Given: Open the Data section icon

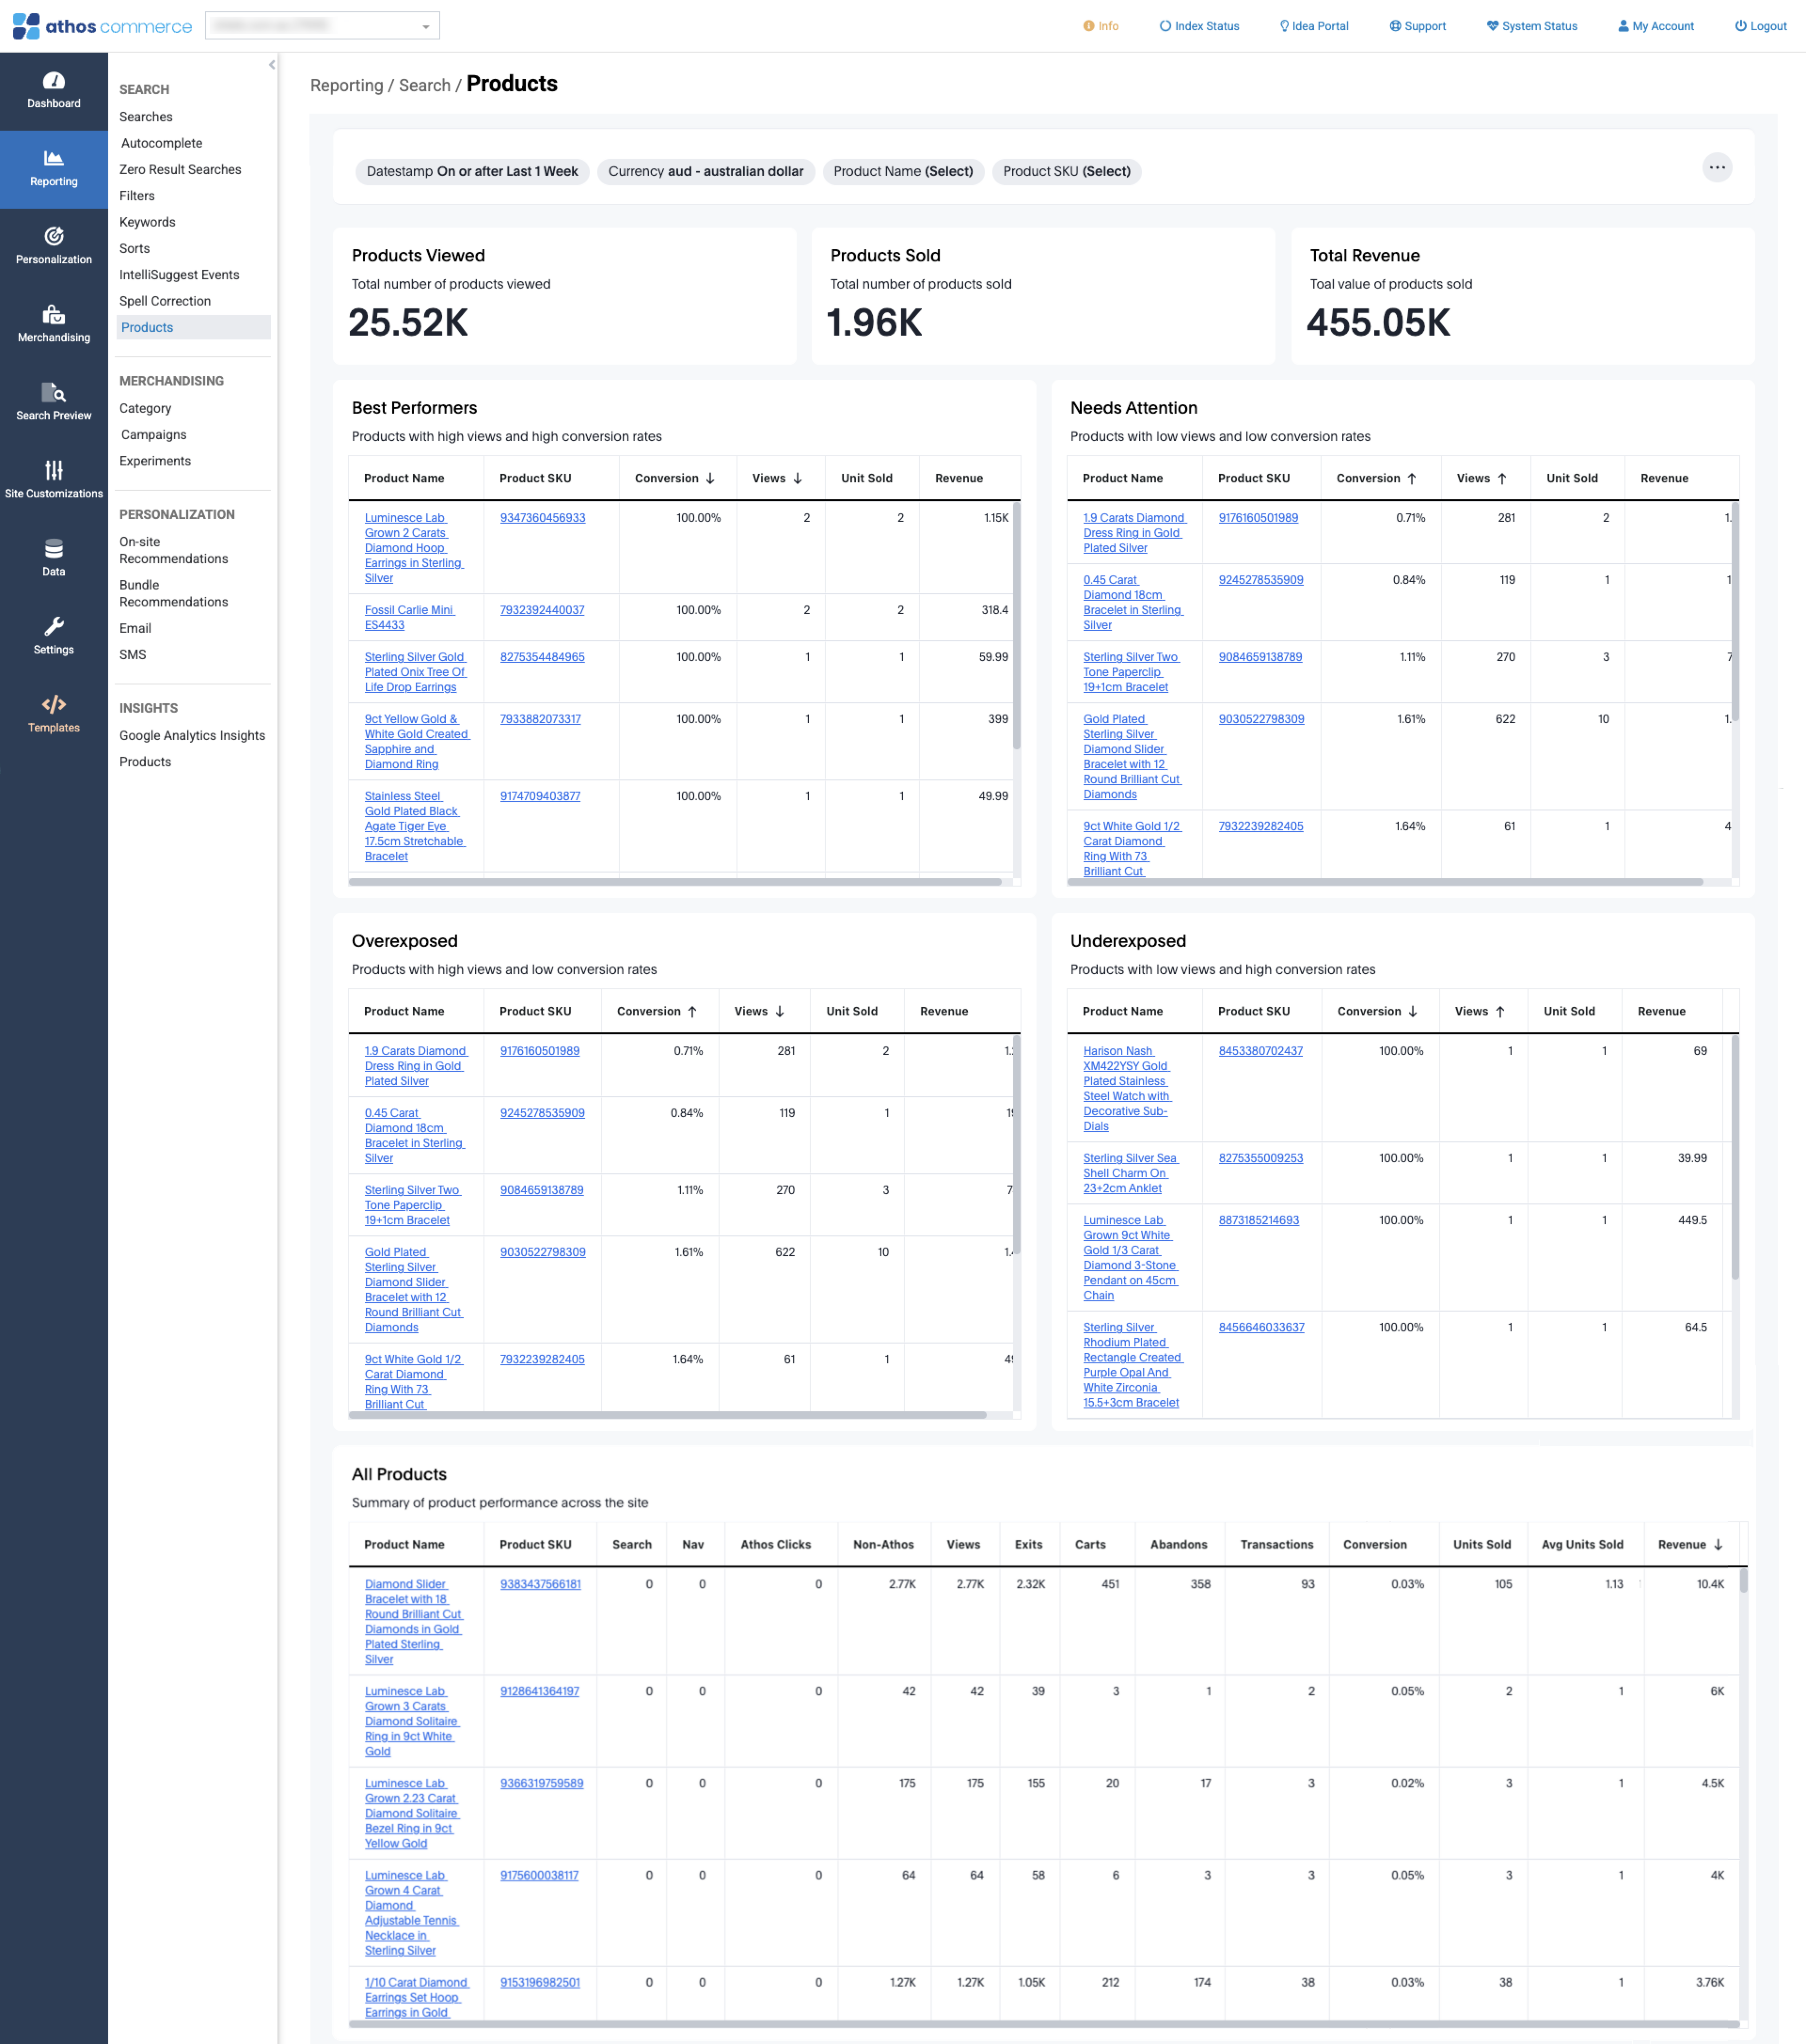Looking at the screenshot, I should (54, 549).
